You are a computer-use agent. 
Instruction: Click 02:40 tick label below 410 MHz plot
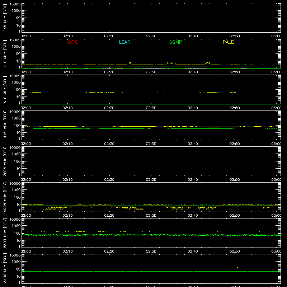coord(193,72)
